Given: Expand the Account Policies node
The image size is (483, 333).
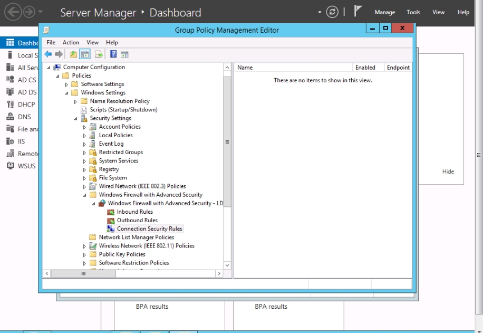Looking at the screenshot, I should 84,127.
